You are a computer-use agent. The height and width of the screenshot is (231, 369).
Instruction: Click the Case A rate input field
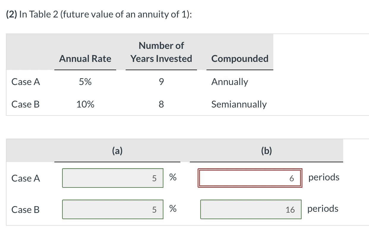(x=113, y=178)
